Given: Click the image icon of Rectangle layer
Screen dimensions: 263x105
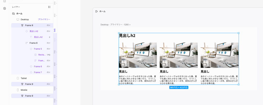Looking at the screenshot, I should (x=35, y=55).
